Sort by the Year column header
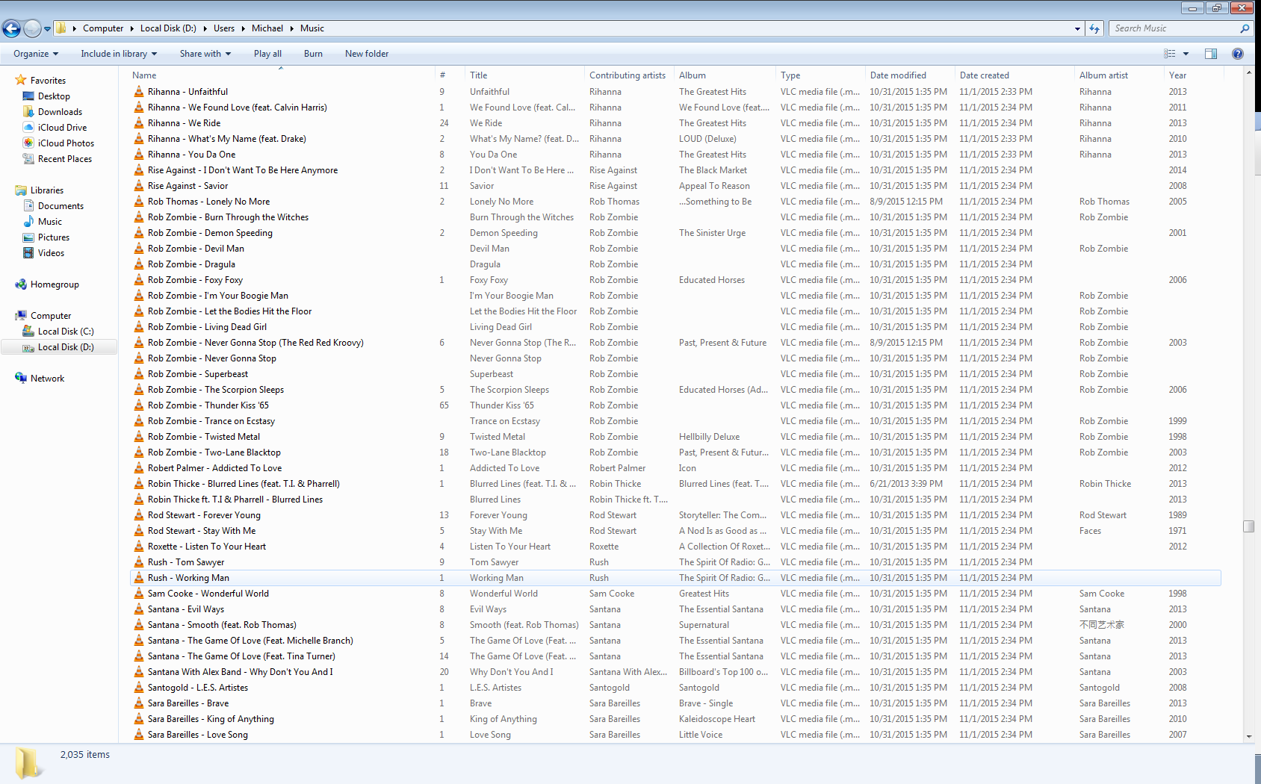The image size is (1261, 784). click(1193, 75)
